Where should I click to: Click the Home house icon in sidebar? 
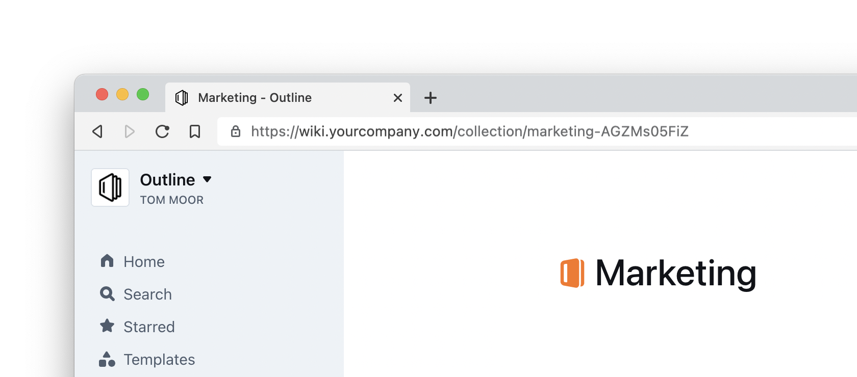click(x=107, y=261)
